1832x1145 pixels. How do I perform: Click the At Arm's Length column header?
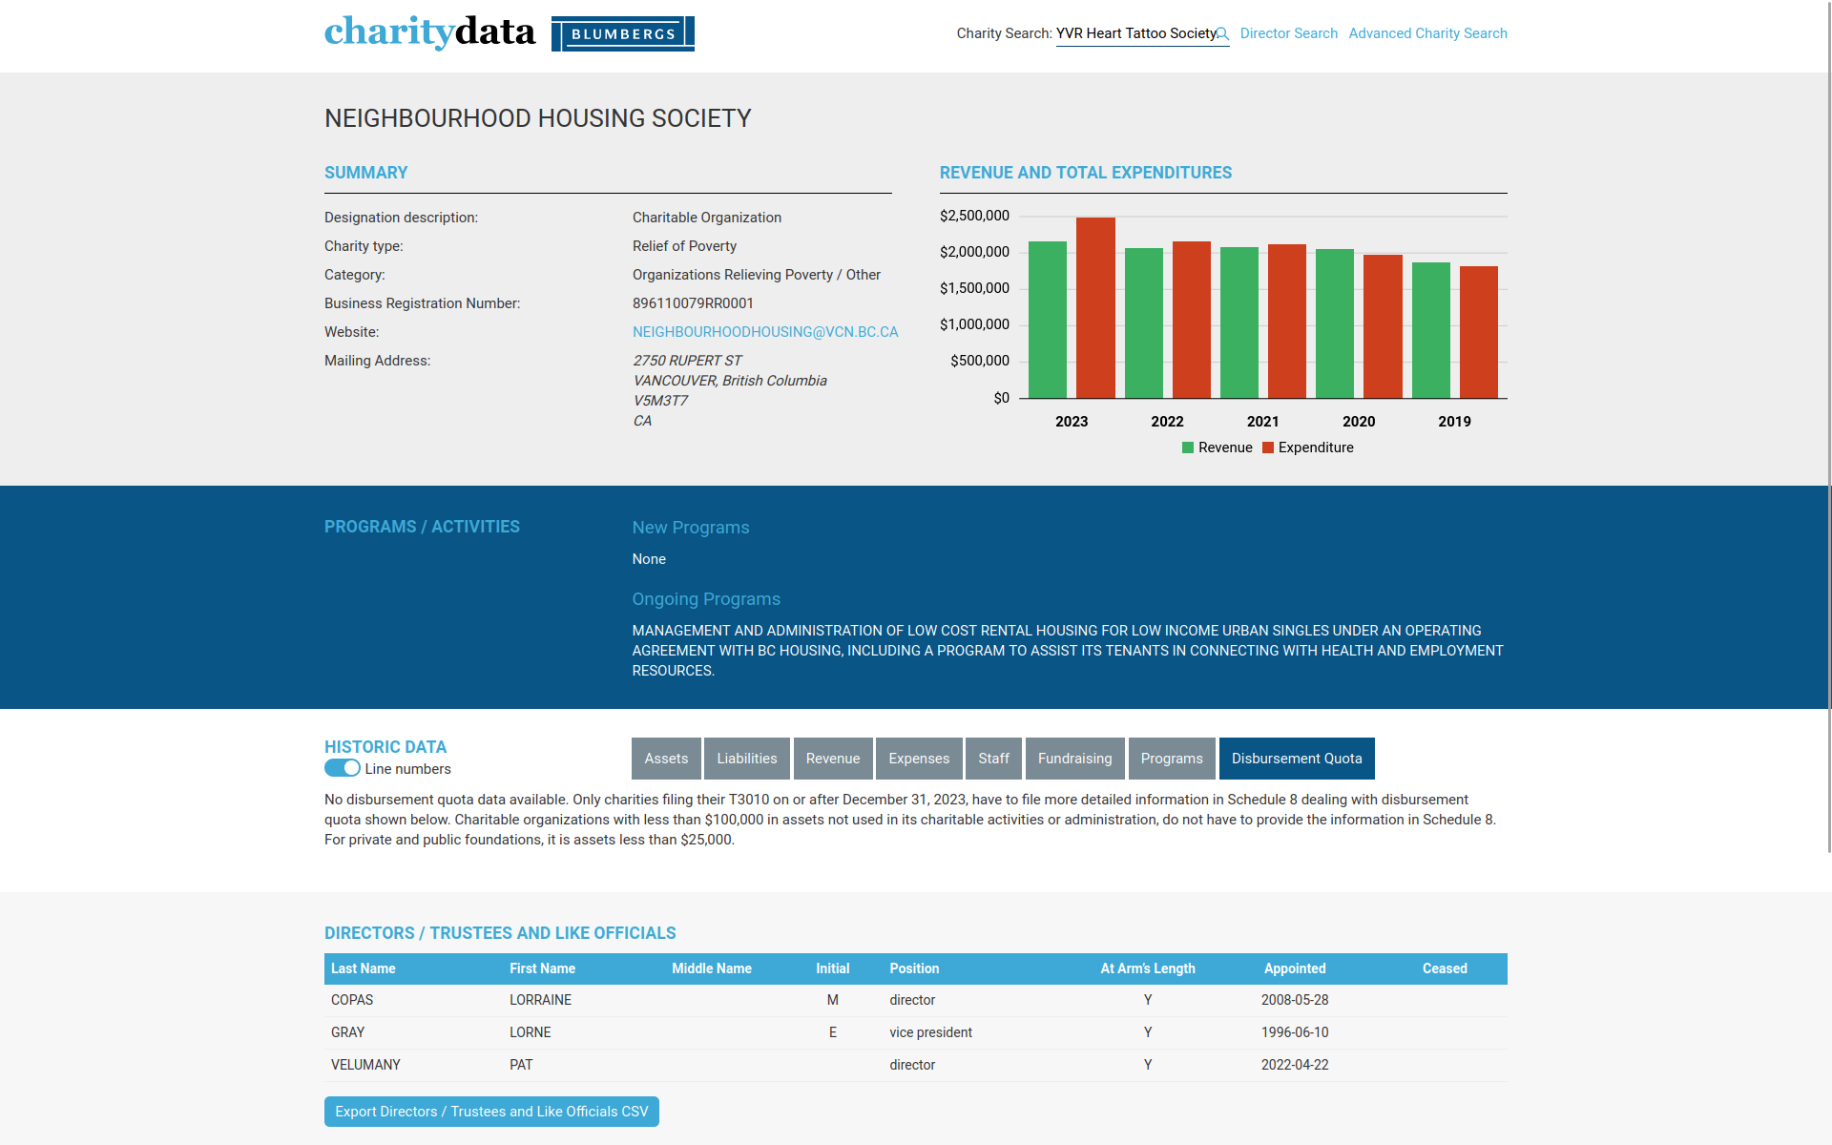pyautogui.click(x=1148, y=968)
